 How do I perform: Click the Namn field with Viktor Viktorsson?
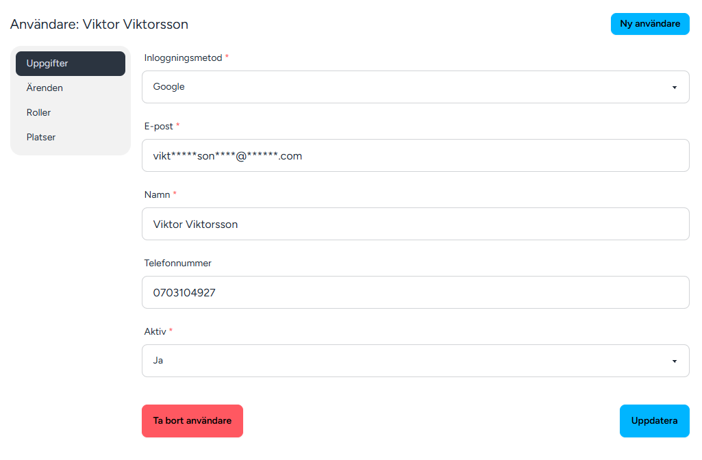415,225
